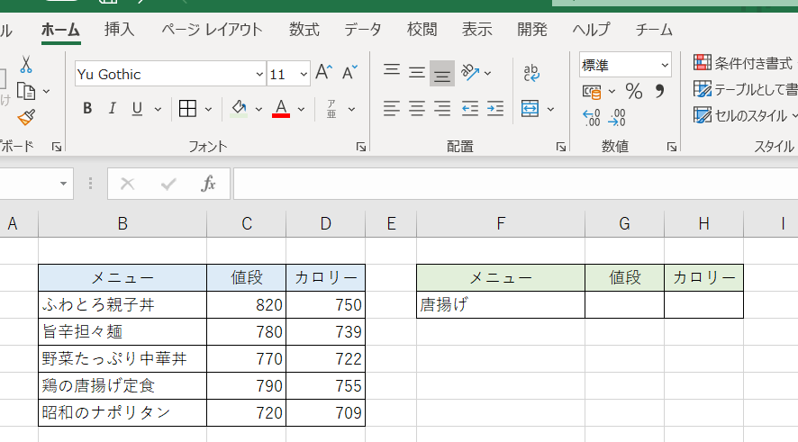Click the Cut scissors icon
The width and height of the screenshot is (798, 442).
coord(26,65)
